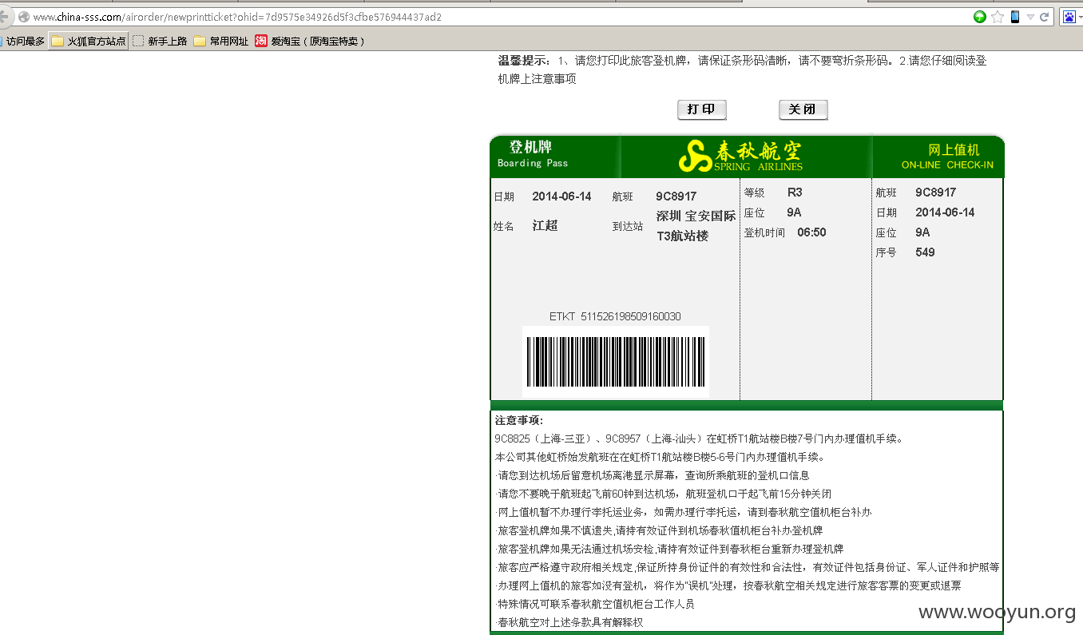Viewport: 1083px width, 635px height.
Task: Open the 新手上路 bookmark
Action: tap(160, 41)
